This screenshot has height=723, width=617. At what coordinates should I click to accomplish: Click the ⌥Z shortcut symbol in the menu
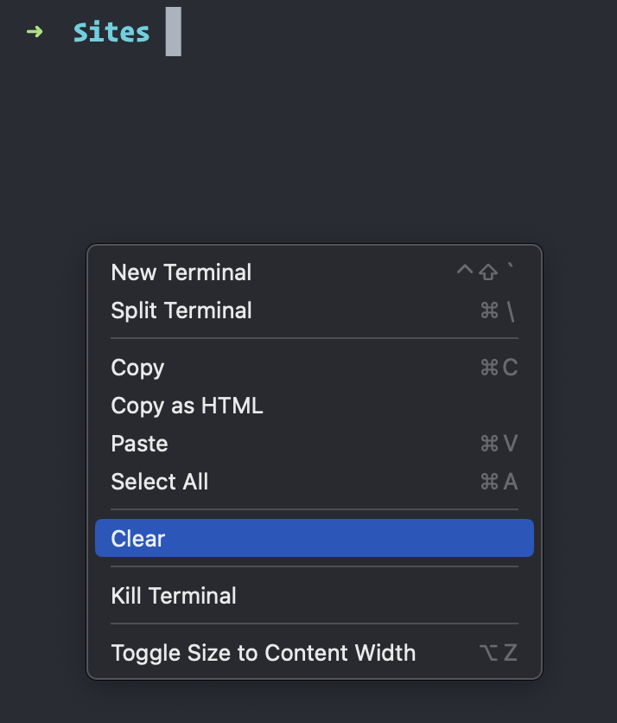pos(498,653)
